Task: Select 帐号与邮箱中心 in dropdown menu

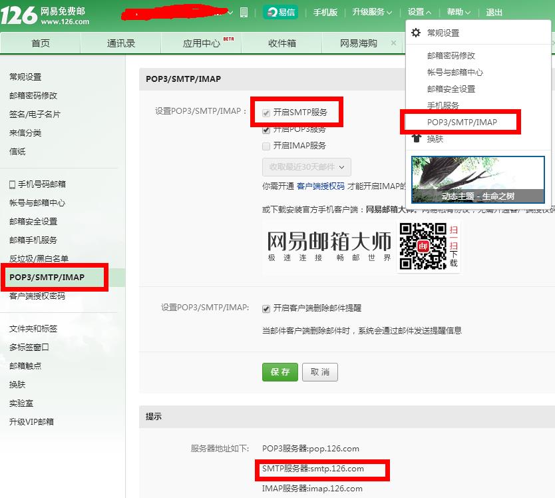Action: (455, 73)
